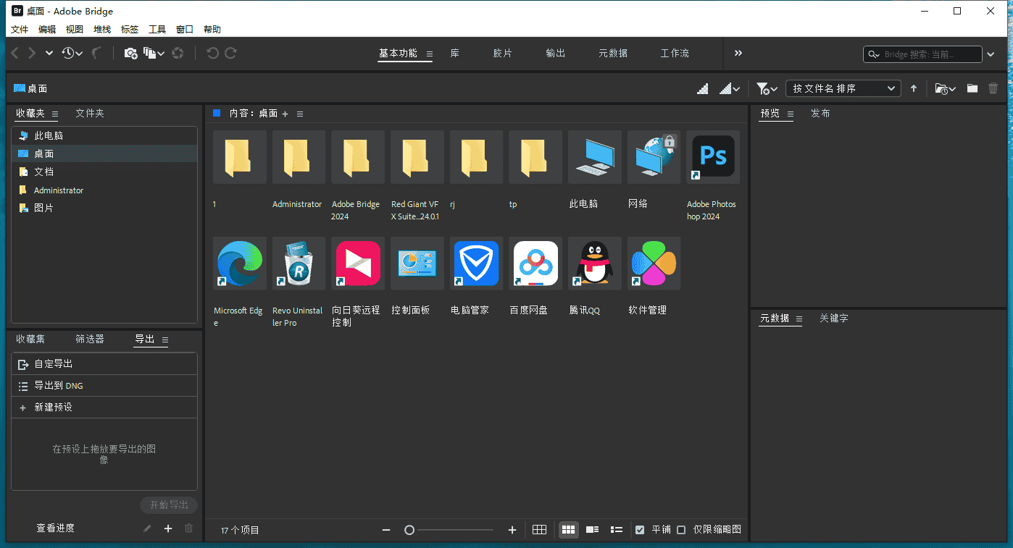The width and height of the screenshot is (1013, 548).
Task: Click the reveal recent files clock icon
Action: (x=69, y=53)
